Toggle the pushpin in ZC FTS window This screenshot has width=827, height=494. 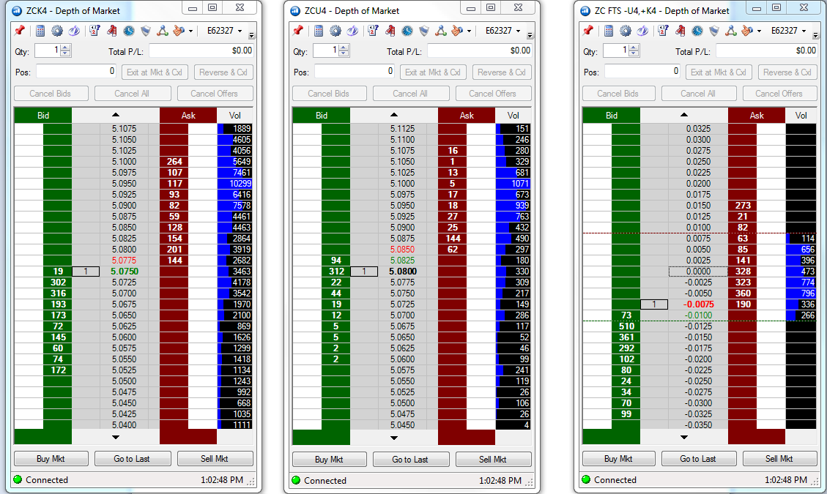[589, 31]
